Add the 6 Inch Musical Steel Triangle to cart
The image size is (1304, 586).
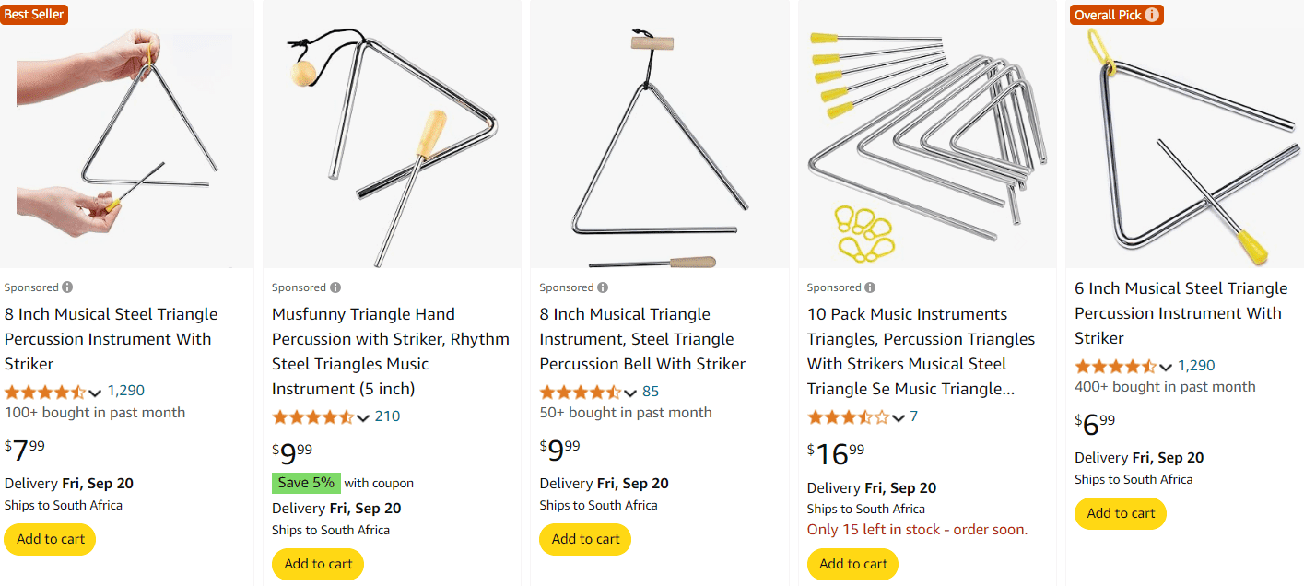[1120, 513]
